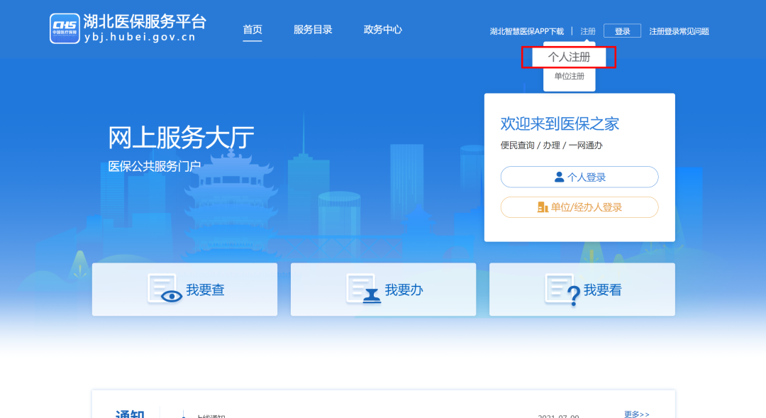Viewport: 766px width, 418px height.
Task: Open 注册登录常见问题 link
Action: pyautogui.click(x=679, y=31)
